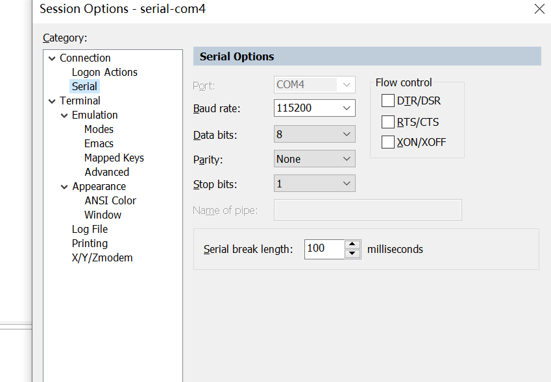
Task: Collapse the Emulation tree node
Action: pyautogui.click(x=64, y=115)
